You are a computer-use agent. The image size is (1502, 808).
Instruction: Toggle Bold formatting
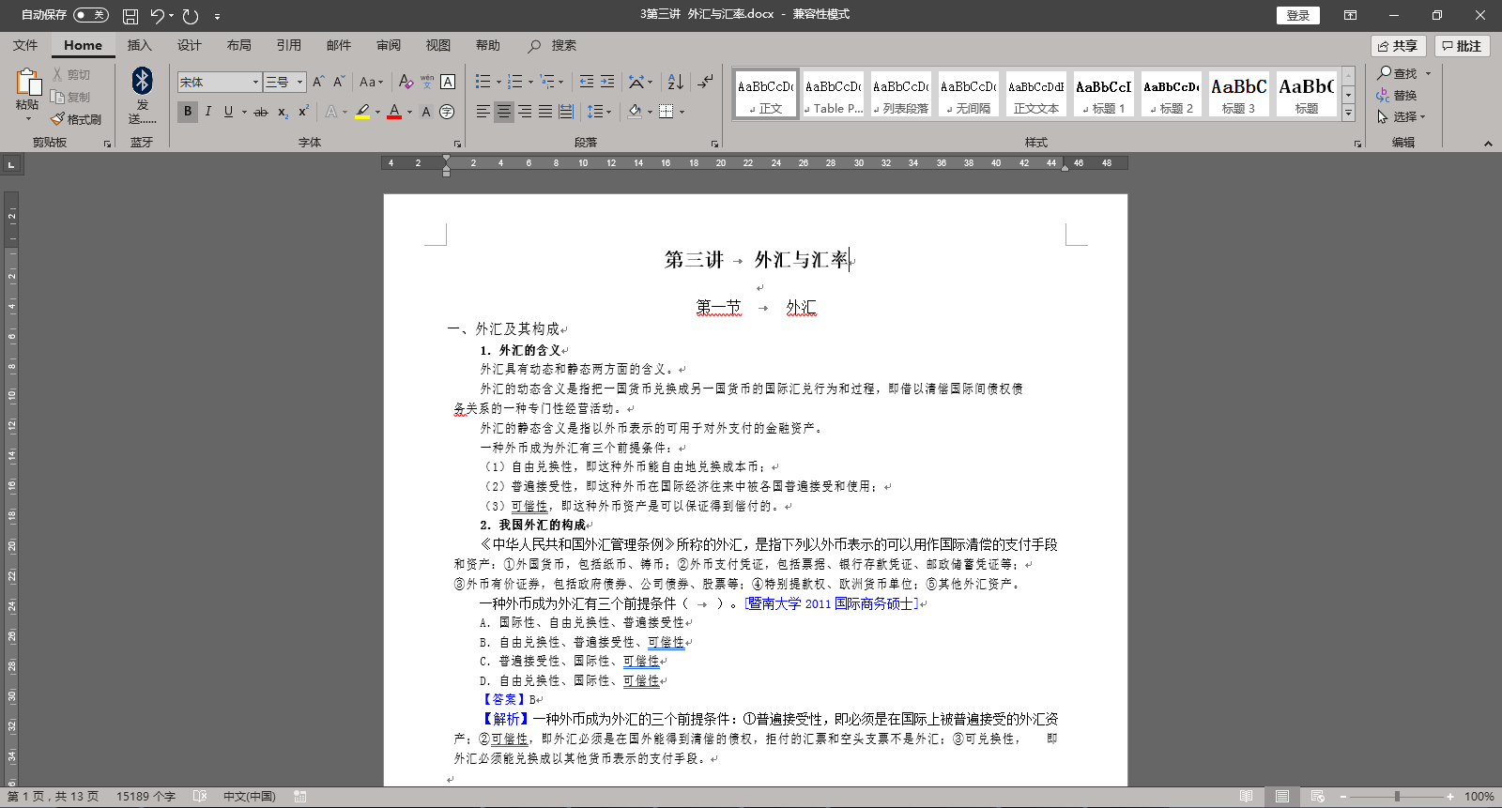click(x=188, y=112)
